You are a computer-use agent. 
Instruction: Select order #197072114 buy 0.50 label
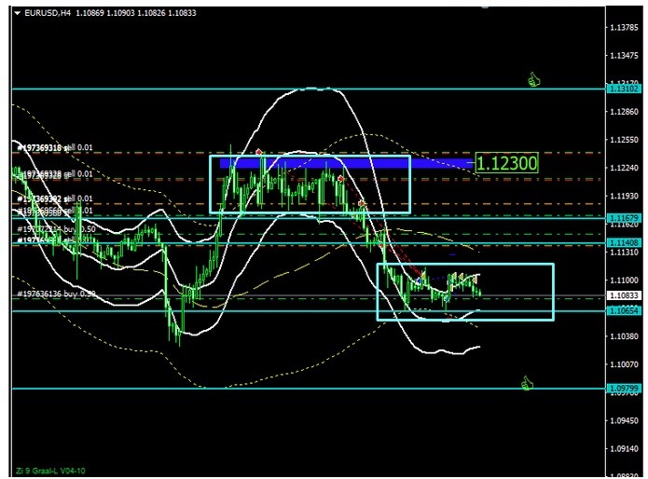[54, 228]
